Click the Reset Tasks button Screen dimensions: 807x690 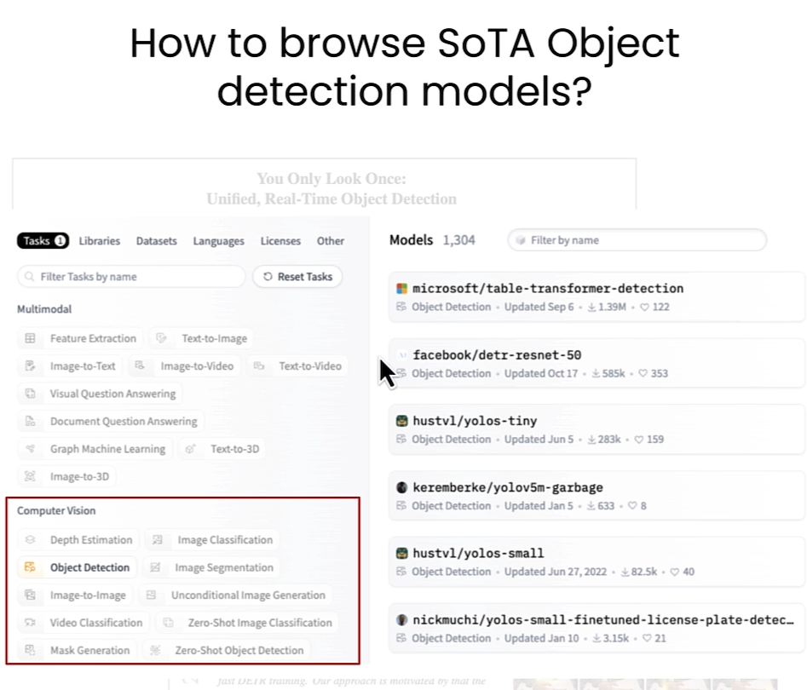coord(297,277)
